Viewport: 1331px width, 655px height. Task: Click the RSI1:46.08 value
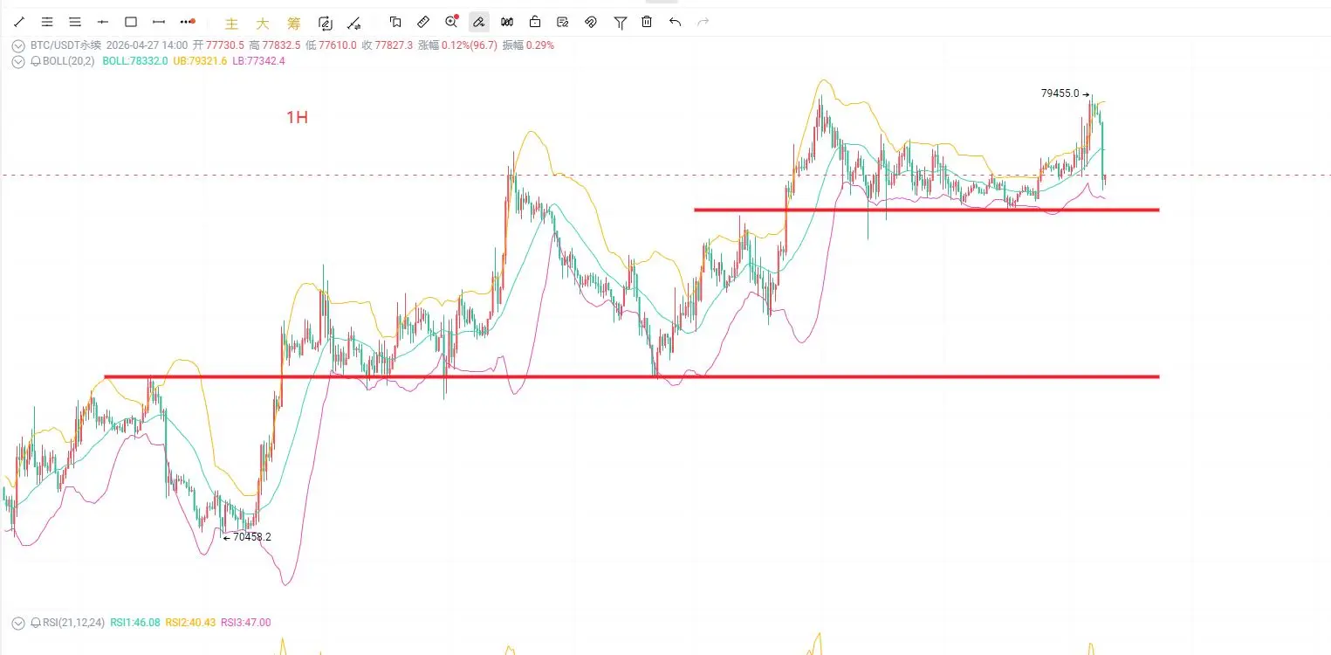135,623
